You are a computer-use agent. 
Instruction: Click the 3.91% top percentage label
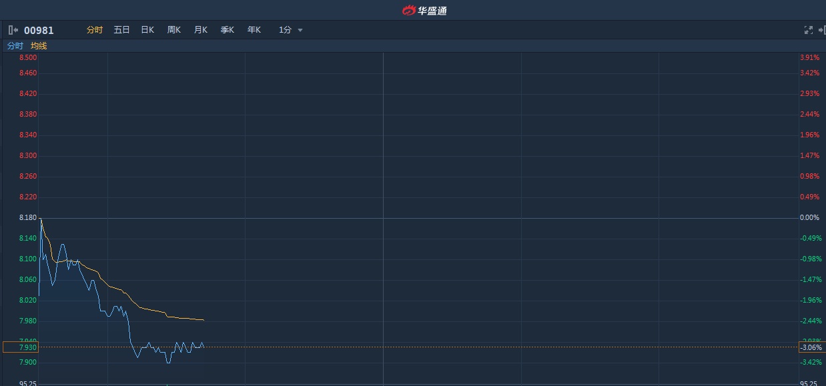pyautogui.click(x=809, y=58)
